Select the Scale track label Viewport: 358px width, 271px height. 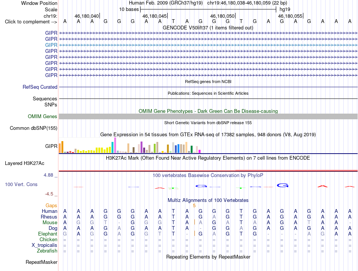[x=51, y=9]
